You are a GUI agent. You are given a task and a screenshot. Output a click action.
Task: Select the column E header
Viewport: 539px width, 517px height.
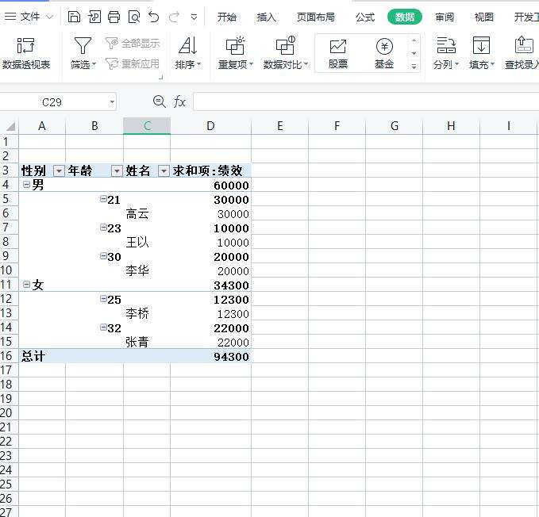click(x=279, y=125)
